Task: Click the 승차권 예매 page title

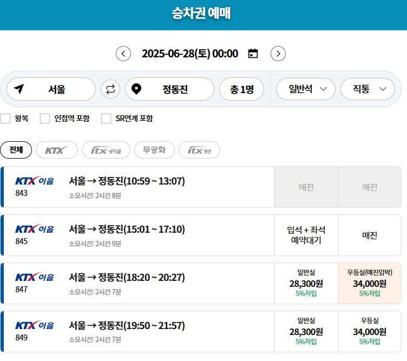Action: (x=201, y=13)
